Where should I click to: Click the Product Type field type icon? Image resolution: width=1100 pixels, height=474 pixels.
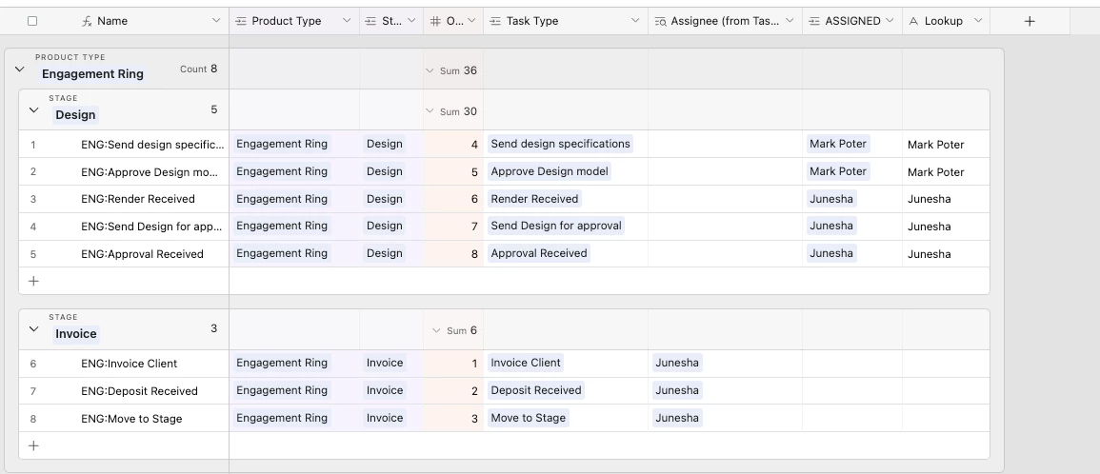tap(241, 21)
